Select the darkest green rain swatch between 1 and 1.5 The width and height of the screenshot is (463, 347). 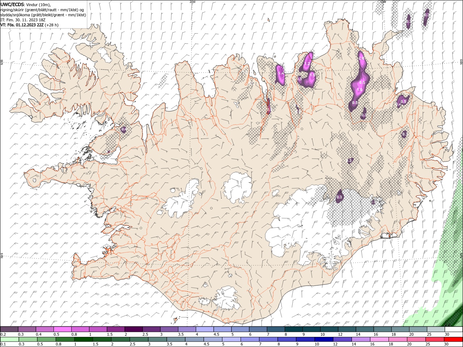pyautogui.click(x=84, y=339)
